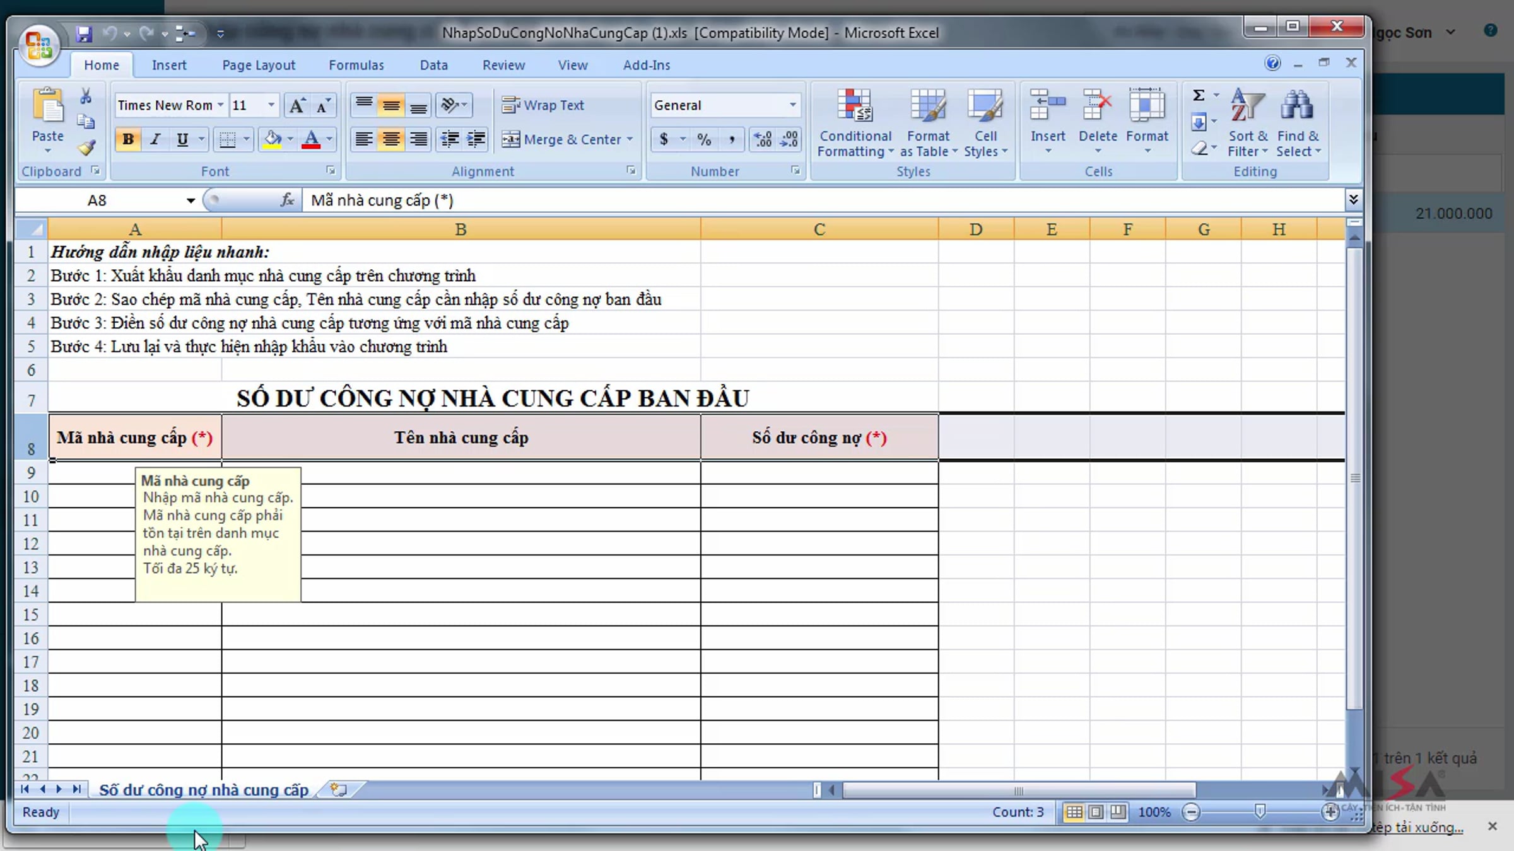Expand the font name dropdown
The image size is (1514, 851).
pyautogui.click(x=220, y=105)
